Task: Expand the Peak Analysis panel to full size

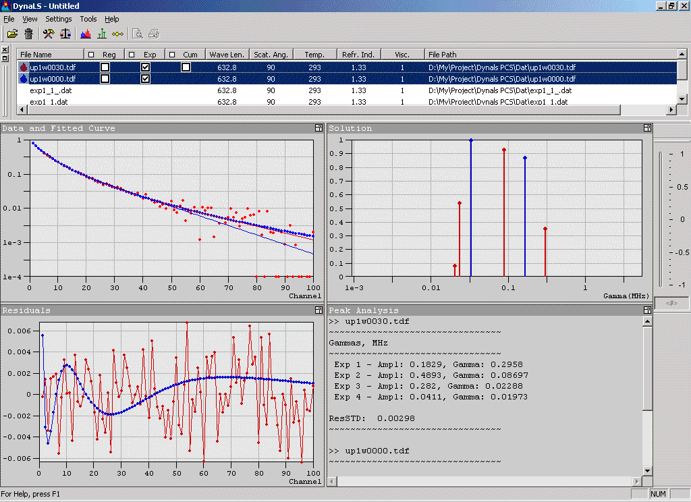Action: [x=646, y=310]
